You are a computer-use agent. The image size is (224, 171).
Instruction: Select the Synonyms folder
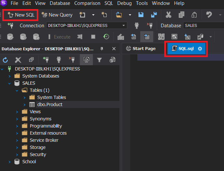(41, 119)
